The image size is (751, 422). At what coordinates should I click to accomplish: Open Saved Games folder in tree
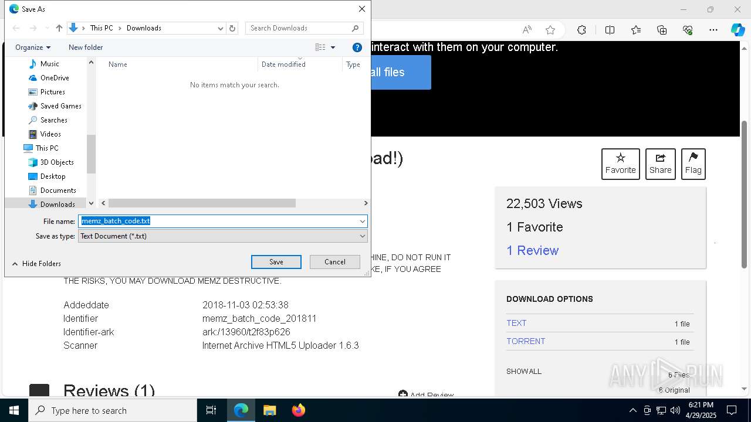(60, 105)
